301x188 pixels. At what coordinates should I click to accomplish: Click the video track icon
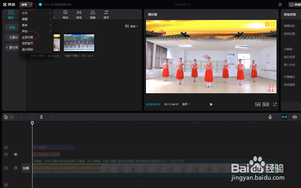click(6, 168)
